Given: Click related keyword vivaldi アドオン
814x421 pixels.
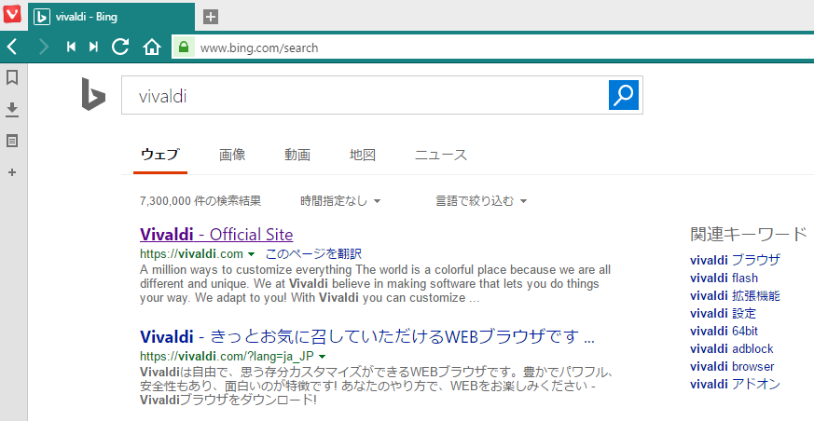Looking at the screenshot, I should pyautogui.click(x=735, y=384).
